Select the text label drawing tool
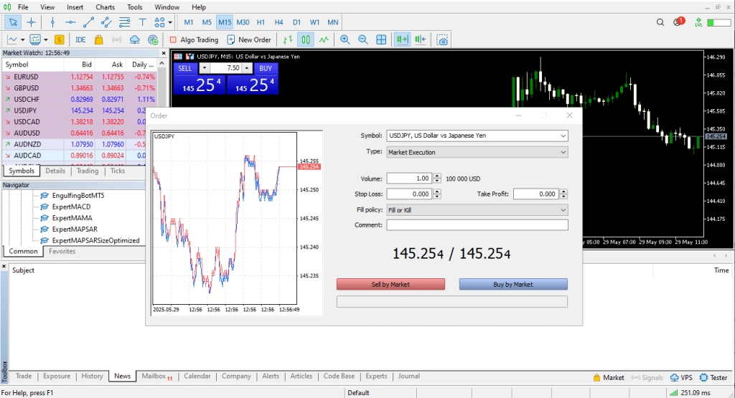Image resolution: width=735 pixels, height=398 pixels. pos(142,22)
